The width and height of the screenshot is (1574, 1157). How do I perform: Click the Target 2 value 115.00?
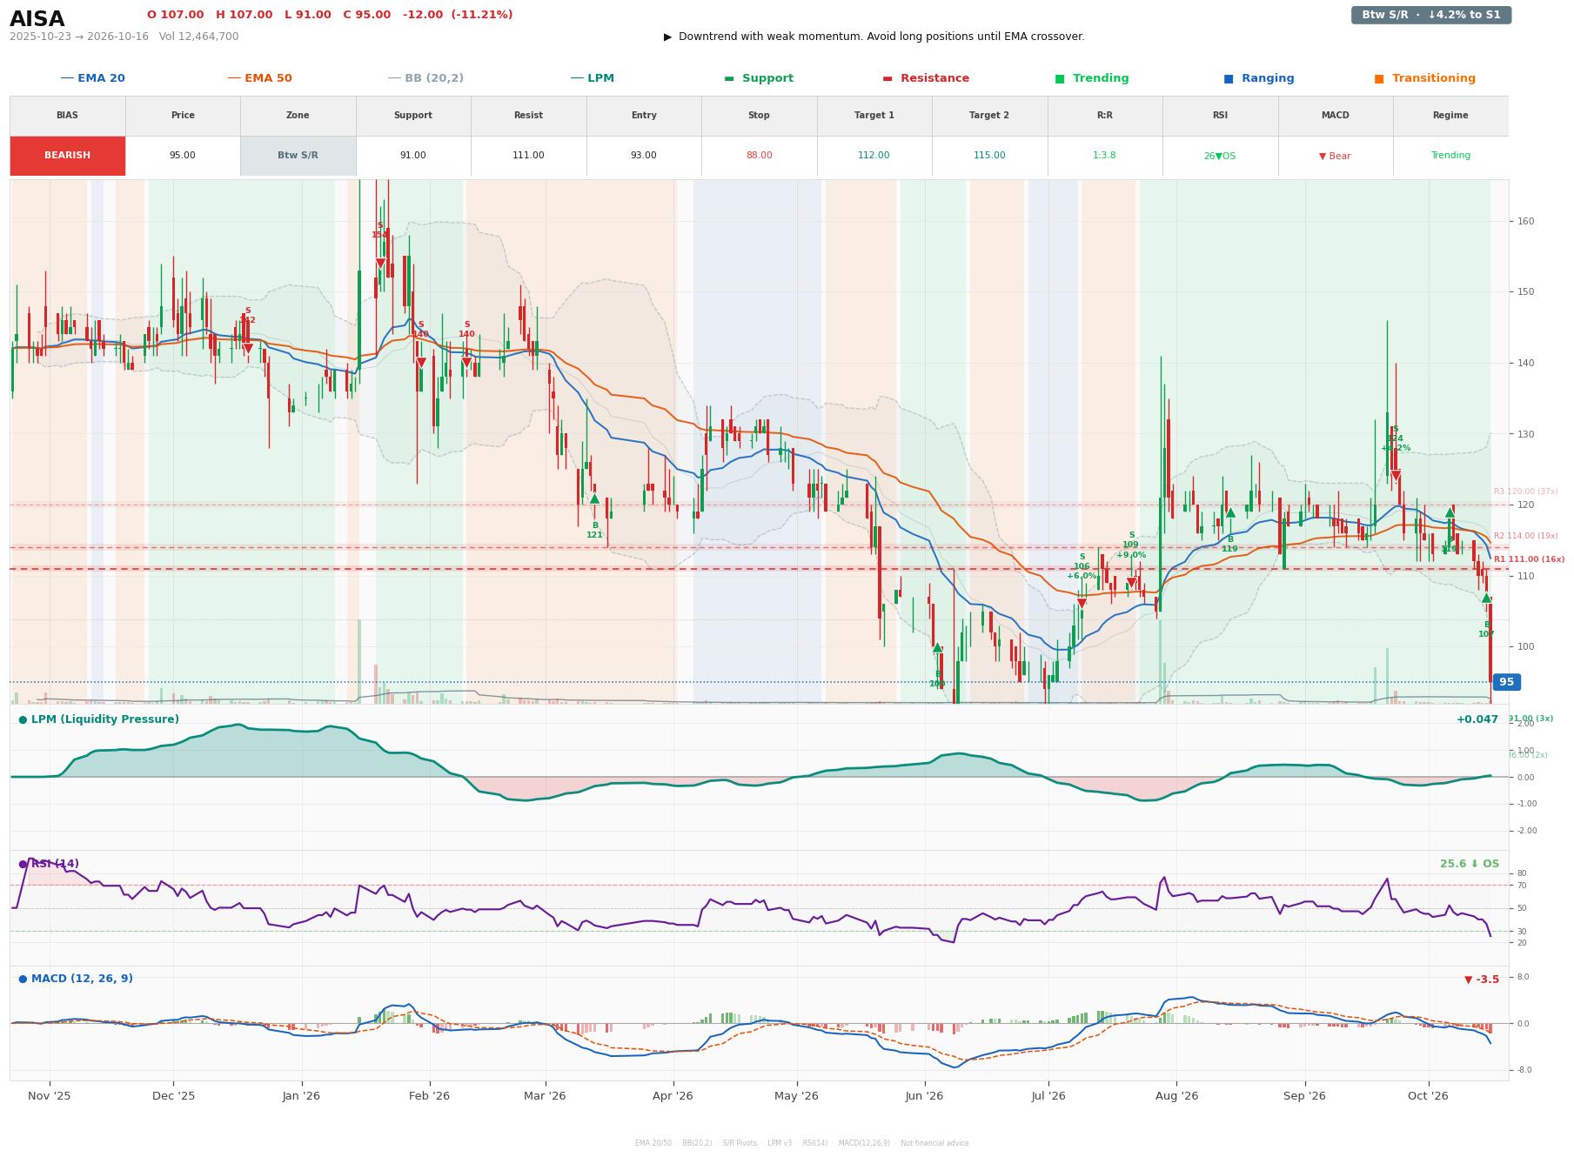(989, 156)
